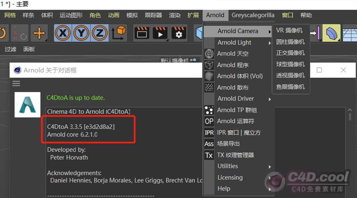This screenshot has width=357, height=198.
Task: Choose Arnold 体积 (Vol) entry
Action: pyautogui.click(x=240, y=76)
